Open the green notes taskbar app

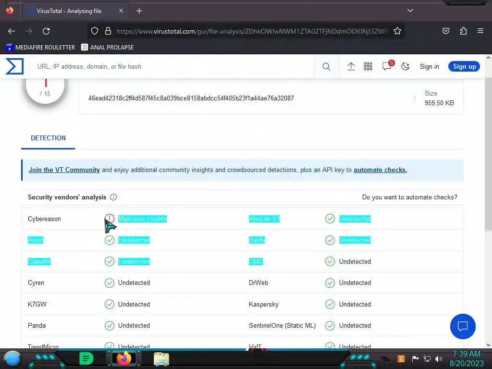pos(86,358)
